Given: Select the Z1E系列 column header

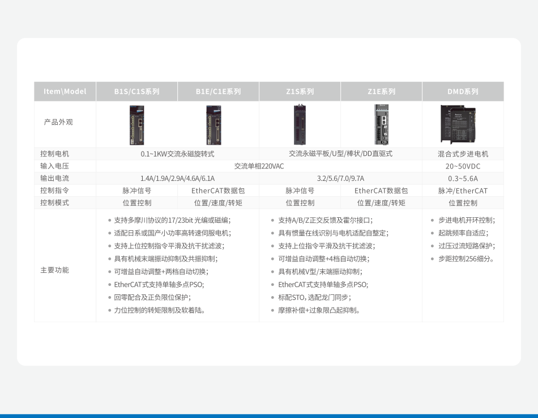Looking at the screenshot, I should [x=381, y=91].
